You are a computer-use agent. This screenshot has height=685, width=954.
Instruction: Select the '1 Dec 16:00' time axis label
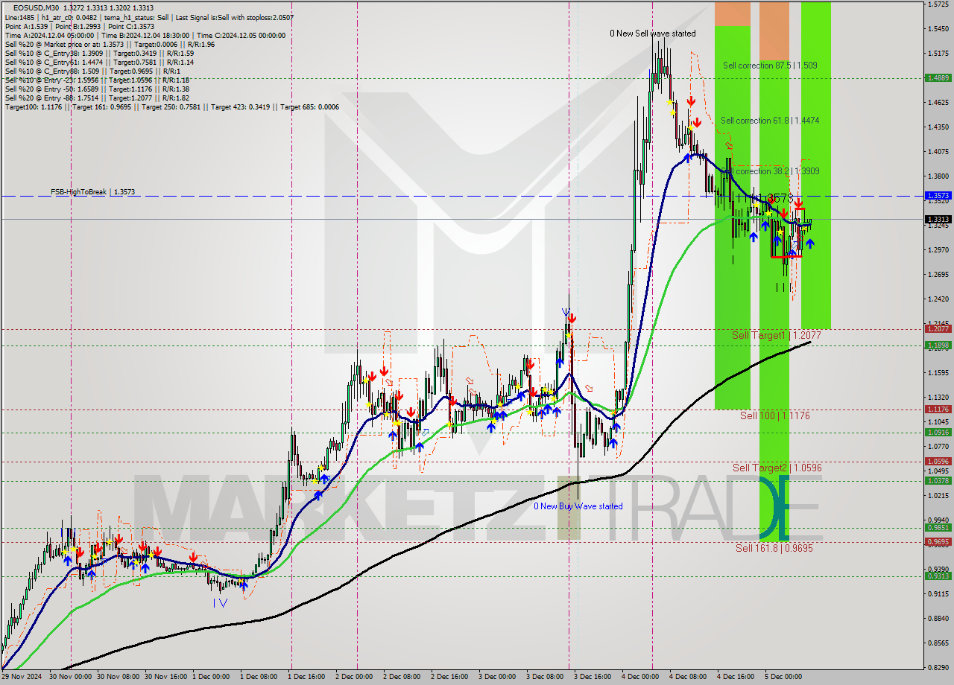[x=306, y=677]
